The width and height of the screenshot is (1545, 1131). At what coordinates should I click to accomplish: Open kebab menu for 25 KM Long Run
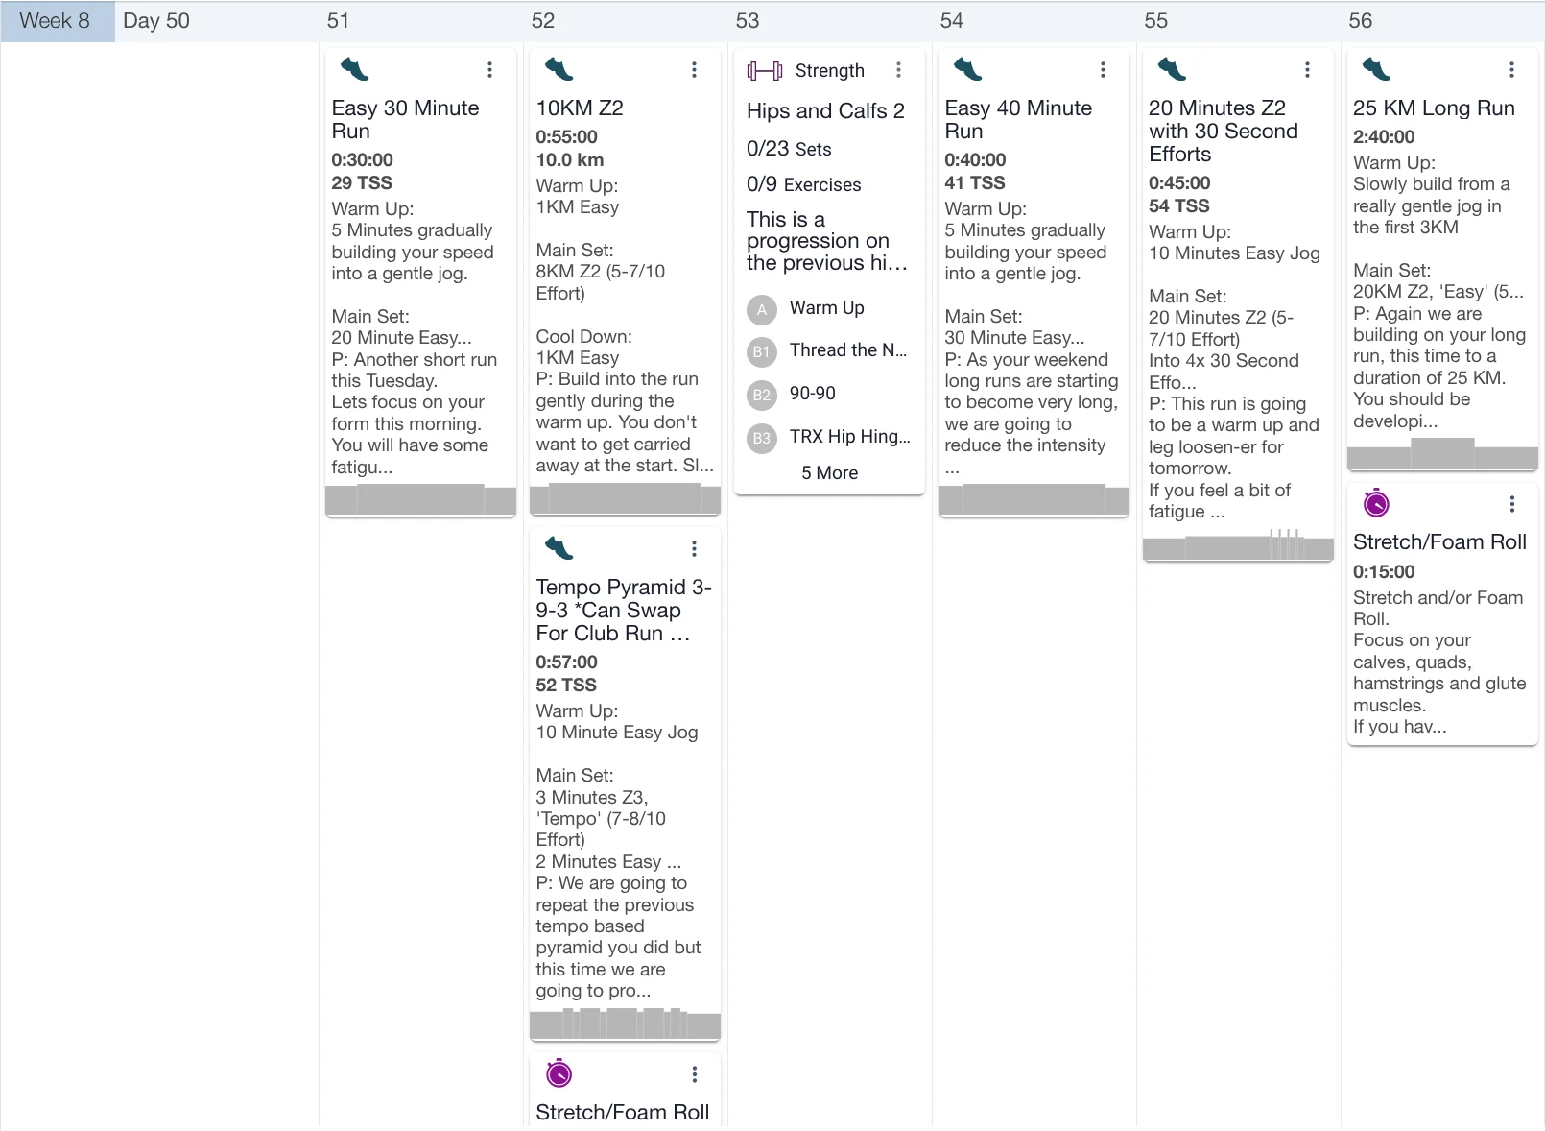tap(1511, 69)
